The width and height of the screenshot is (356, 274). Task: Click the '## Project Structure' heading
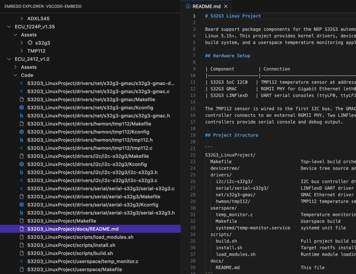pos(232,135)
